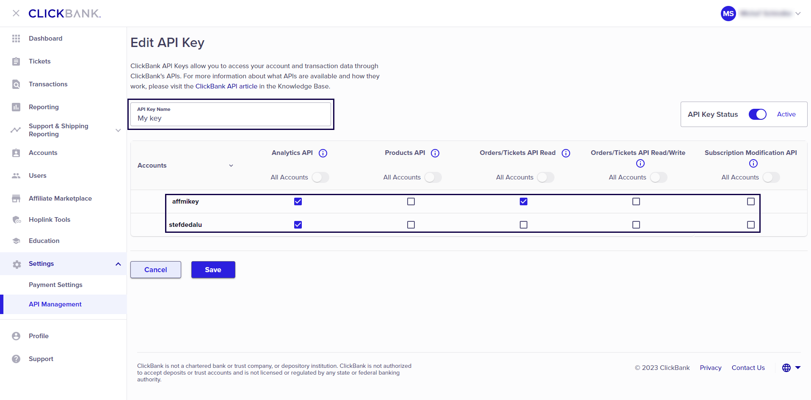Collapse the Settings menu section
Screen dimensions: 811x400
118,264
